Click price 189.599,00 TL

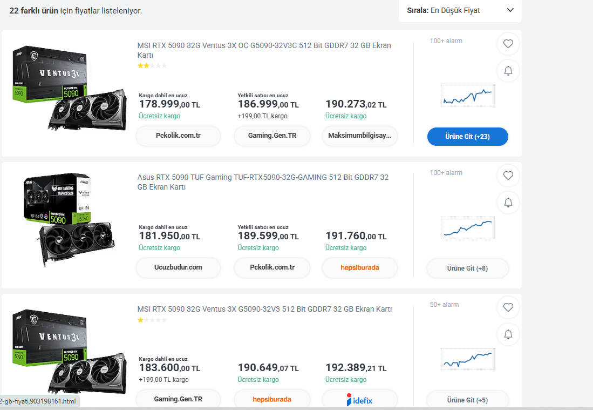point(268,236)
